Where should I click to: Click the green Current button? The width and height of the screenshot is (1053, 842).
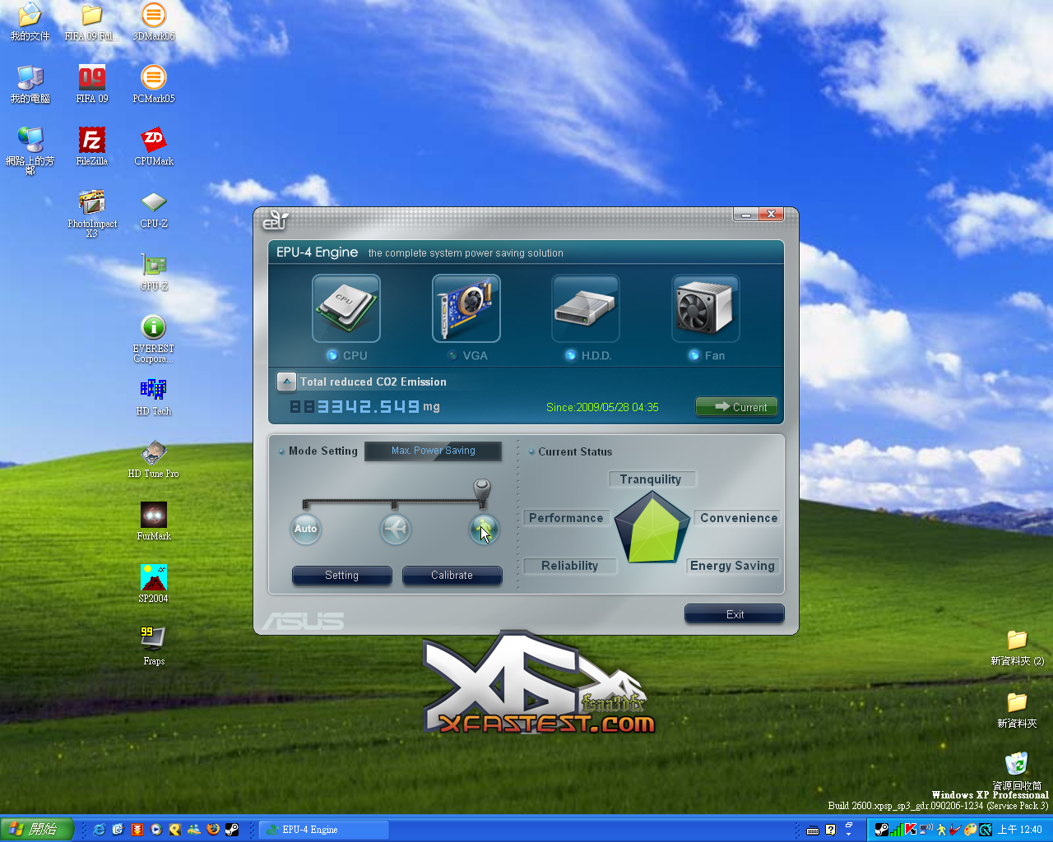736,407
